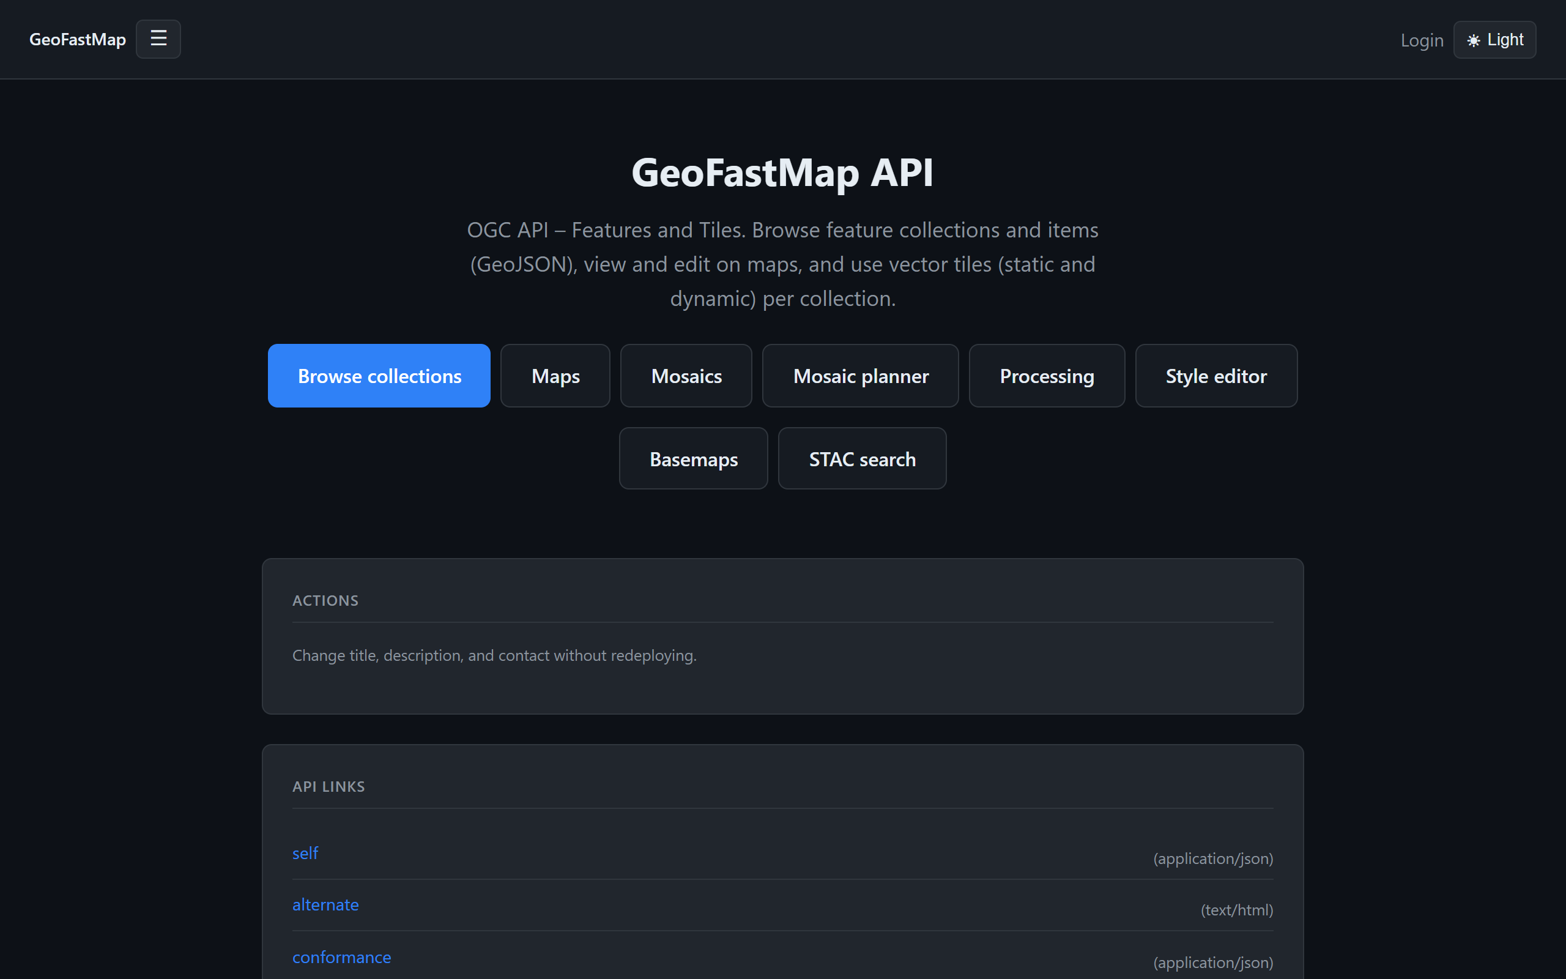Open the conformance API link
The height and width of the screenshot is (979, 1566).
click(341, 957)
